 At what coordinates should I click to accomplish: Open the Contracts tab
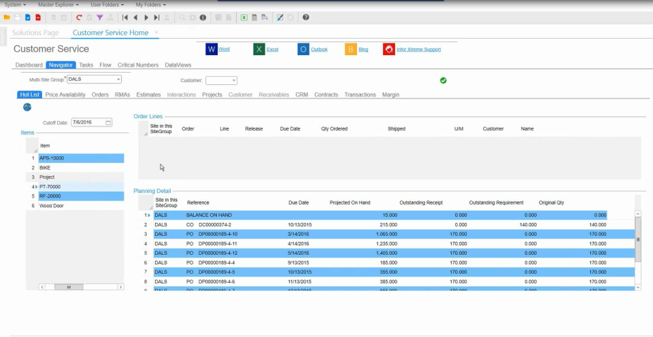(x=326, y=94)
